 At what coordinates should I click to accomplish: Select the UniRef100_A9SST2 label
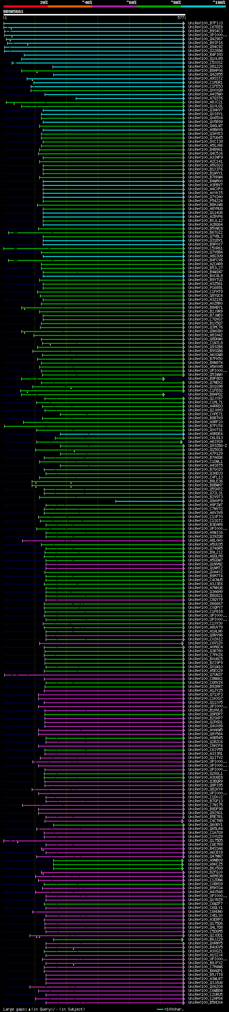pyautogui.click(x=205, y=78)
